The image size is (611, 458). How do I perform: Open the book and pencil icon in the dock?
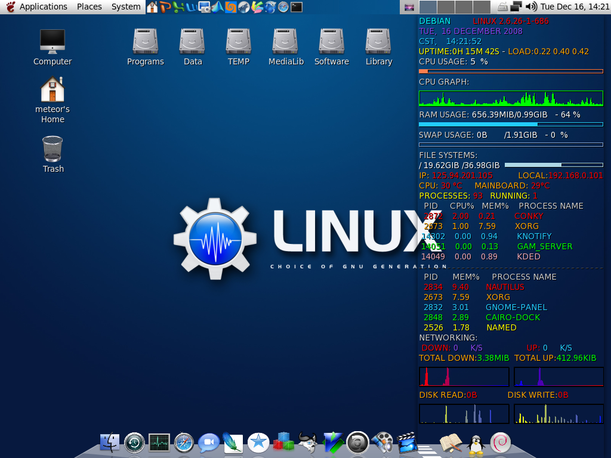[x=451, y=443]
